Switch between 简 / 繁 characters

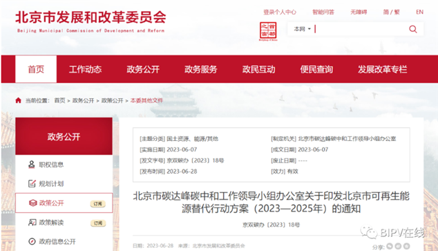tap(391, 12)
